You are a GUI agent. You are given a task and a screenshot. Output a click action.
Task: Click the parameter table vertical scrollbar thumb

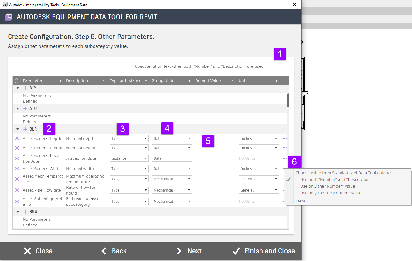[x=288, y=100]
